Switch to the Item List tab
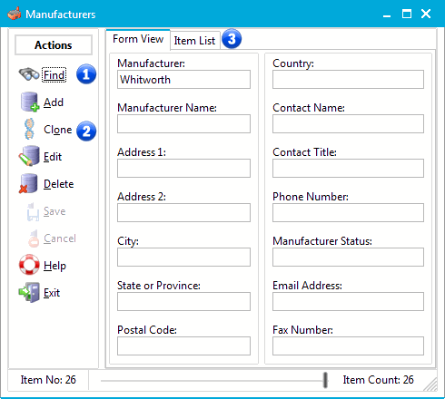 point(194,40)
